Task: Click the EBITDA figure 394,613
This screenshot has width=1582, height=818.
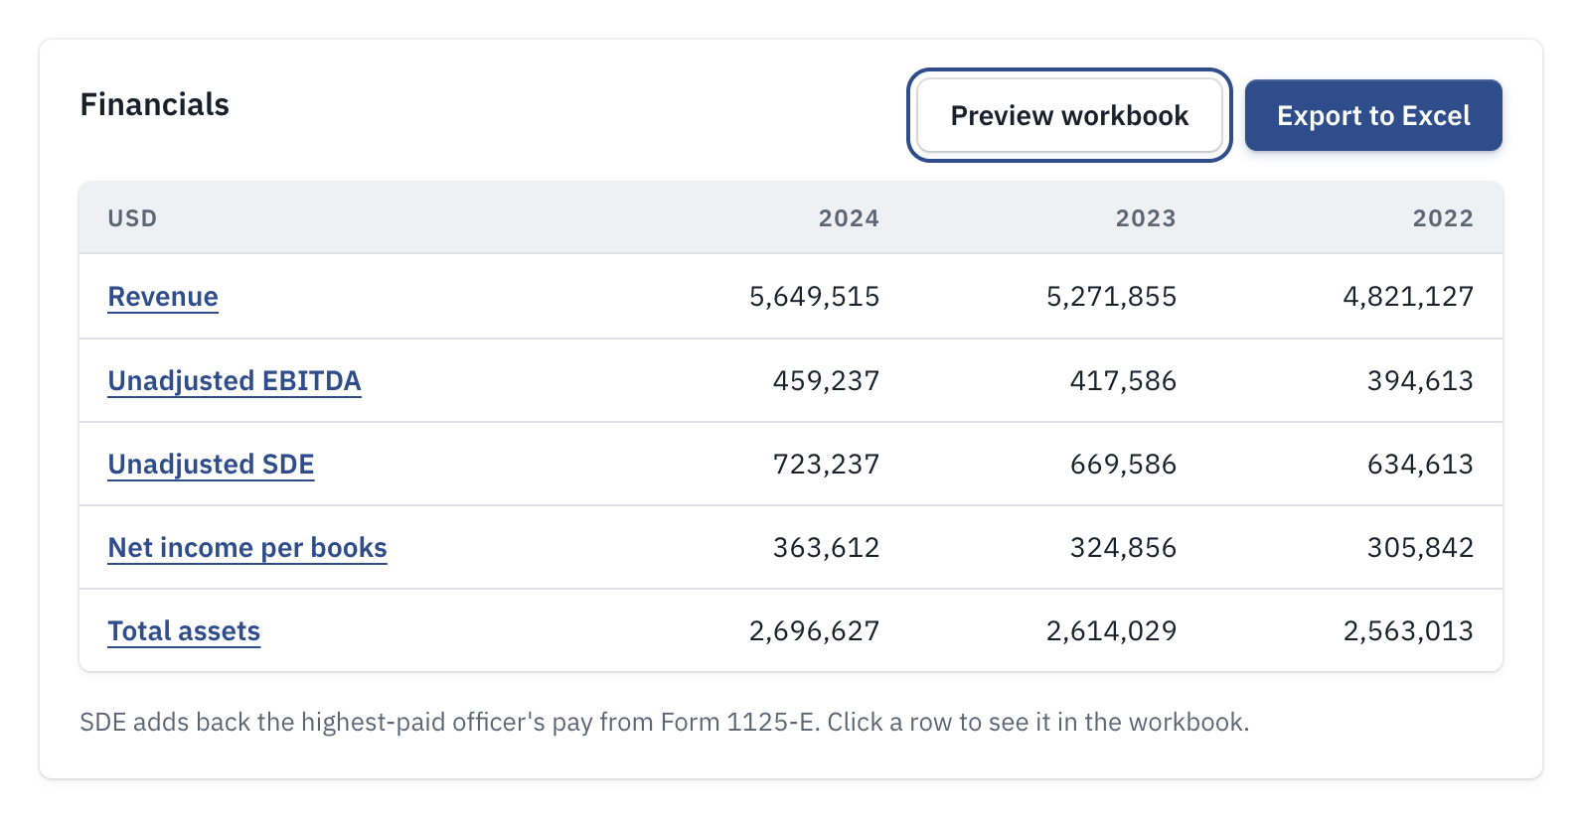Action: [1421, 381]
